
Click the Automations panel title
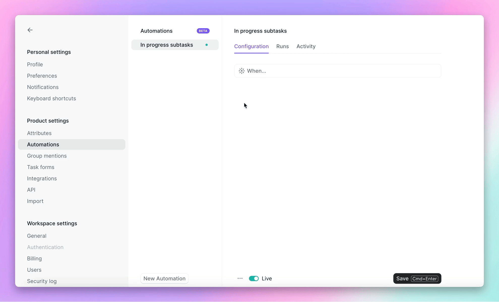click(x=156, y=31)
